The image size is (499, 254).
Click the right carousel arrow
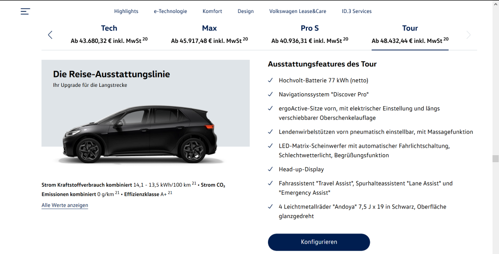click(468, 35)
